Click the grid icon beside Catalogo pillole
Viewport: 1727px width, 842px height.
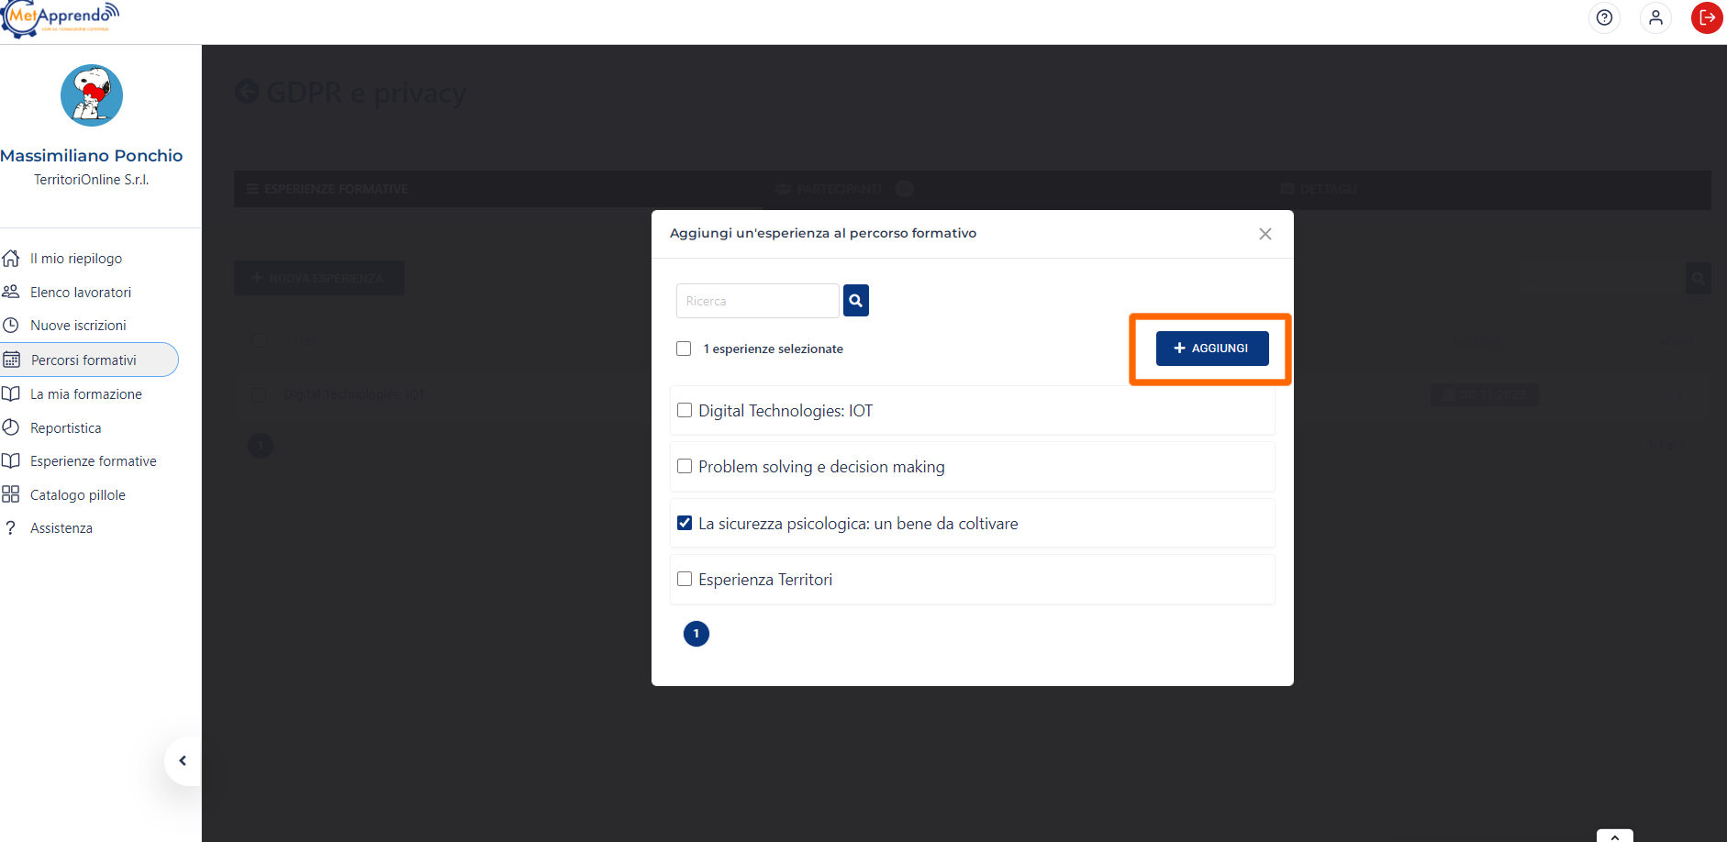(x=11, y=494)
